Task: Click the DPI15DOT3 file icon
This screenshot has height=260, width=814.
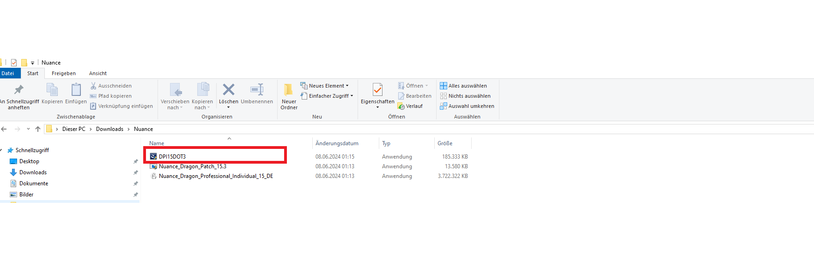Action: [x=153, y=157]
